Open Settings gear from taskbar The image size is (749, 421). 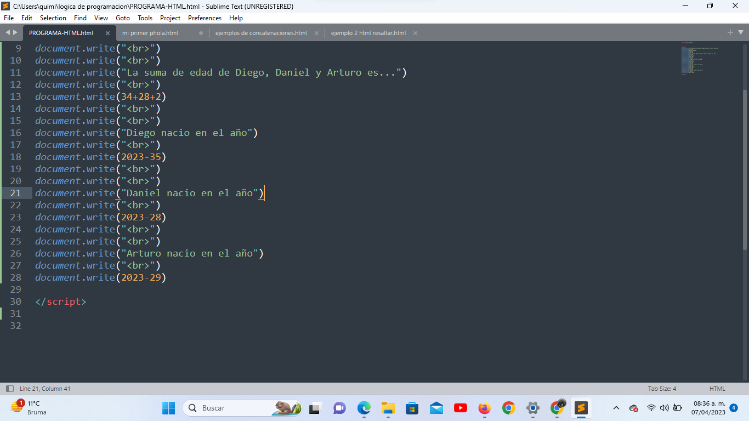click(533, 408)
